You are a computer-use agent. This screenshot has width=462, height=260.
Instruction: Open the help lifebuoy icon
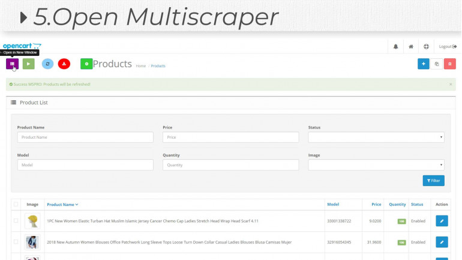coord(427,47)
